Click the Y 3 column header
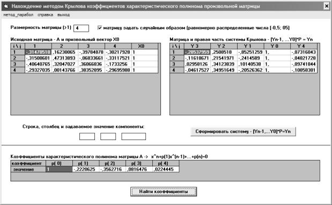332x205 pixels. tap(197, 46)
